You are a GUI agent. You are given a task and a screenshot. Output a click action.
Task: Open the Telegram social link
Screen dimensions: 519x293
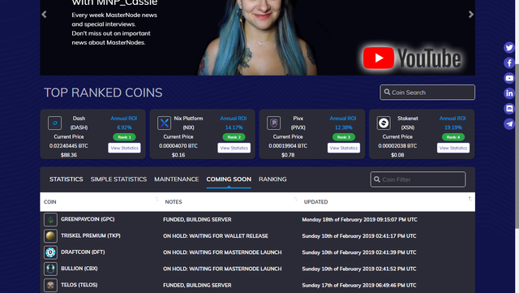[509, 124]
